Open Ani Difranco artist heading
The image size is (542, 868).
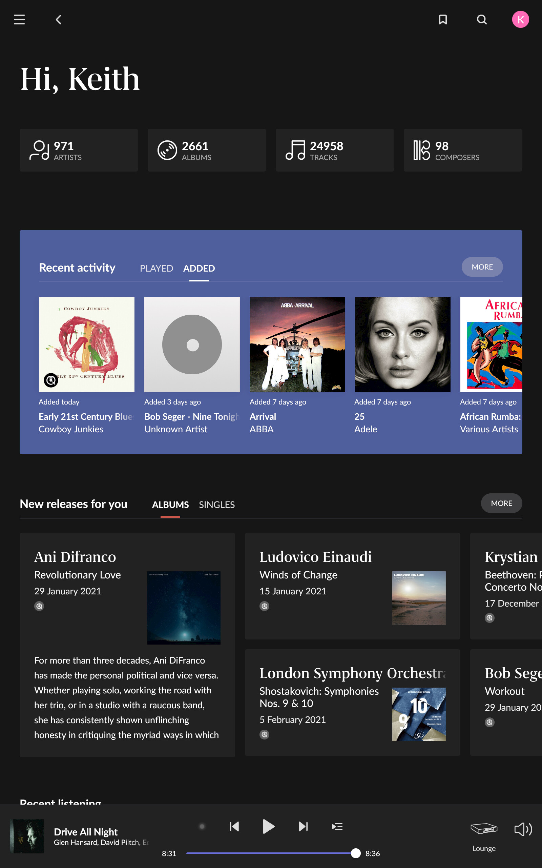75,557
